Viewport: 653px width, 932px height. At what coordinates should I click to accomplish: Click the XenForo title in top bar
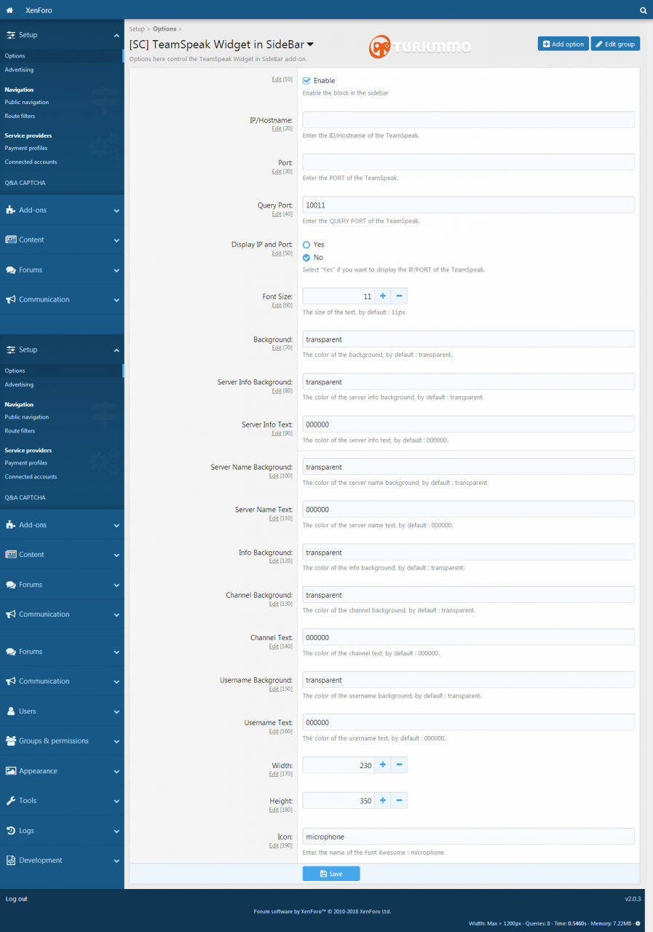click(39, 10)
